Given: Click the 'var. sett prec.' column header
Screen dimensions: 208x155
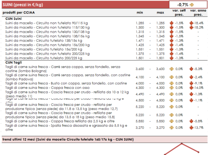Looking at the screenshot, I should tap(179, 12).
